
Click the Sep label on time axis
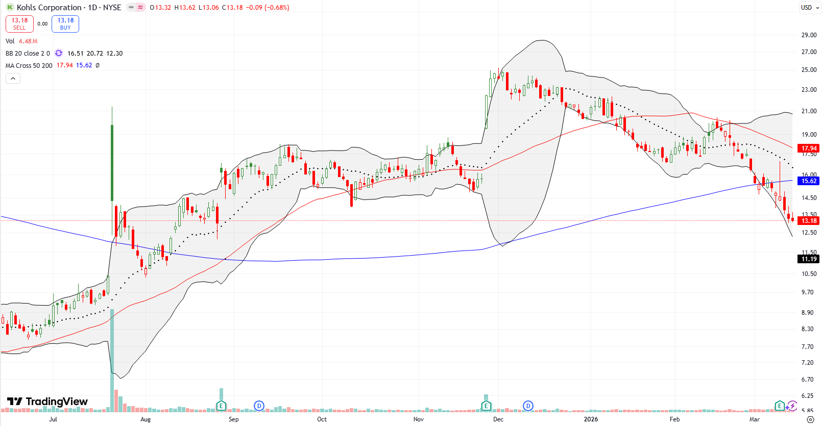(x=233, y=419)
